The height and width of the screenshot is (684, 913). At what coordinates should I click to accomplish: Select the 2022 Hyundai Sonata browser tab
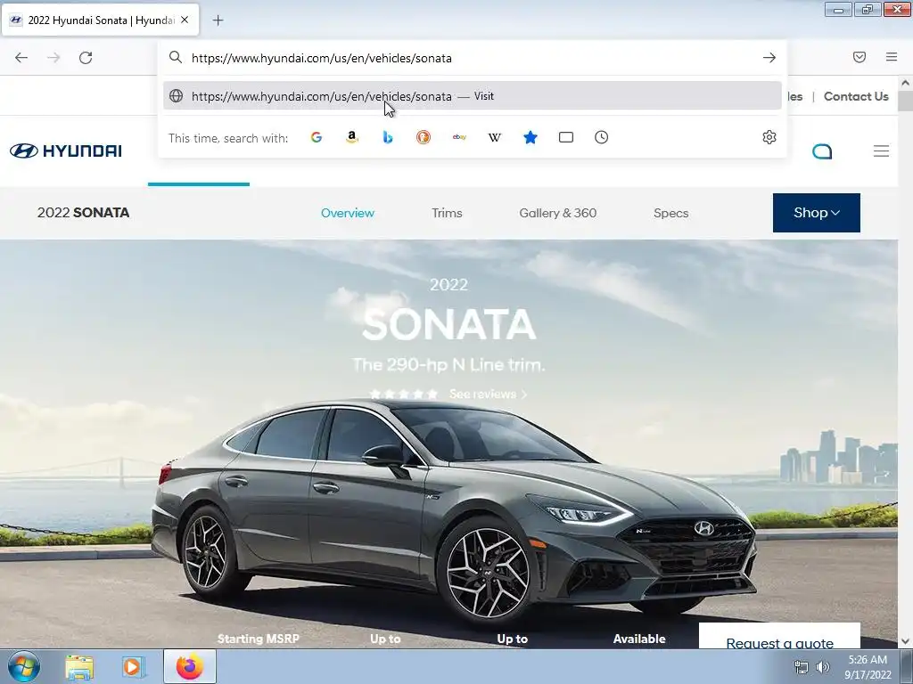coord(100,20)
